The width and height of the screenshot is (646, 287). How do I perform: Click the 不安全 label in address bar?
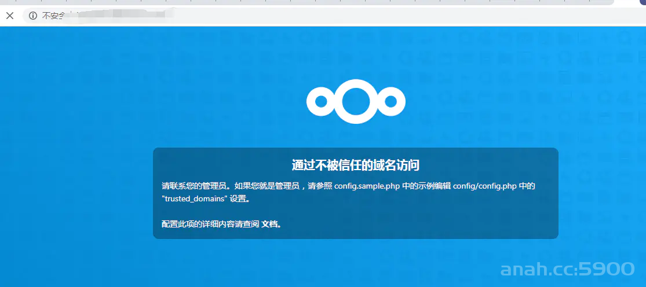point(53,16)
